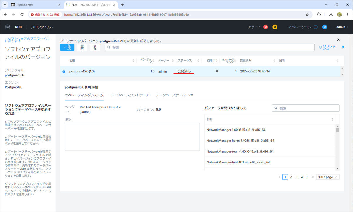Click the blue operations counter badge
The image size is (353, 212).
click(324, 26)
